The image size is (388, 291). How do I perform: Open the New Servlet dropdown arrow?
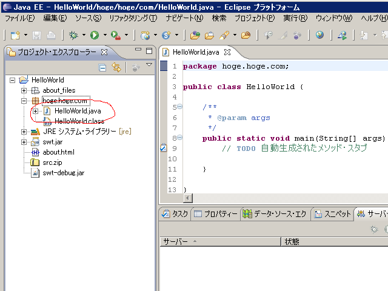click(x=176, y=35)
